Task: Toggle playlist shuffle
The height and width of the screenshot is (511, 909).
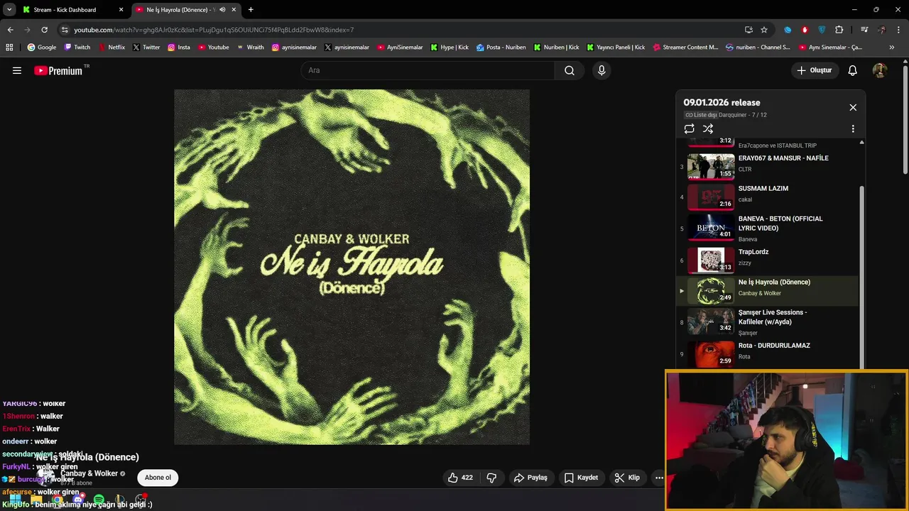Action: click(x=708, y=128)
